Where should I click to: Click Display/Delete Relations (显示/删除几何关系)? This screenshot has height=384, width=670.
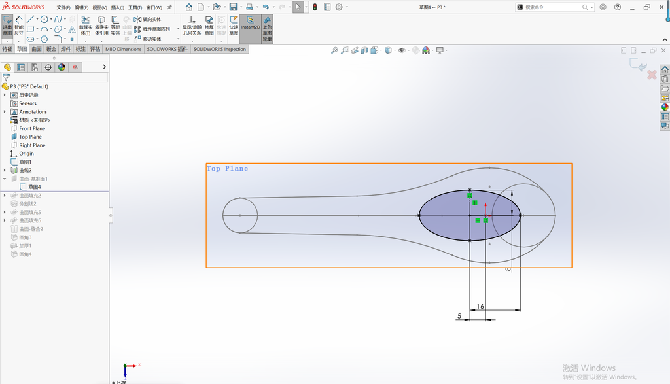pos(192,26)
